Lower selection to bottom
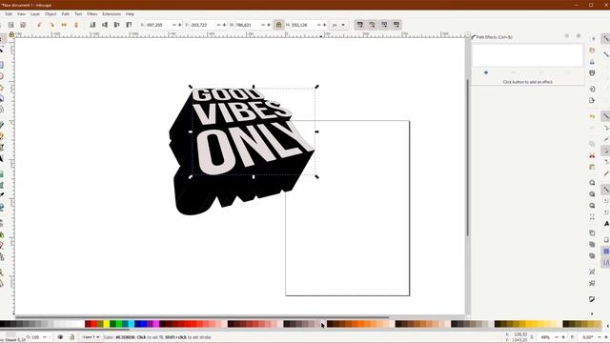 tap(92, 25)
